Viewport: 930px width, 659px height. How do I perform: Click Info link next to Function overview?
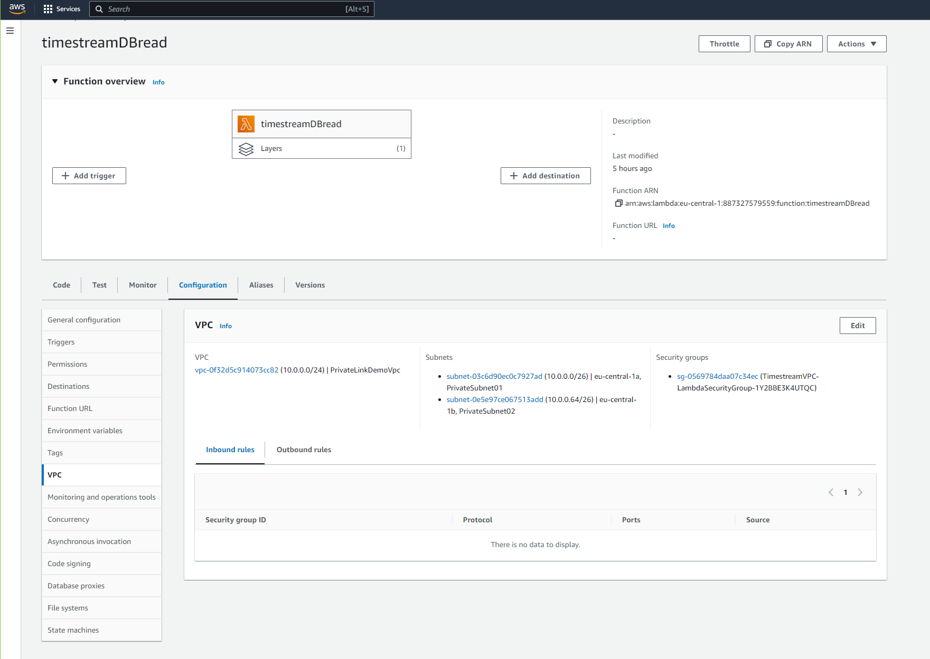coord(158,82)
